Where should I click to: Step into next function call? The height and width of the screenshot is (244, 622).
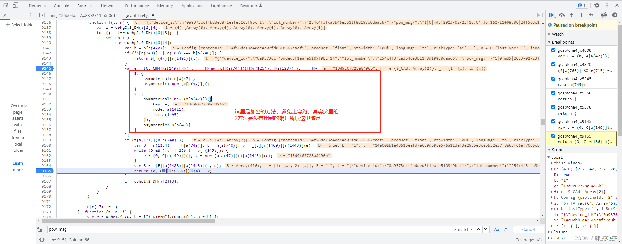(572, 15)
